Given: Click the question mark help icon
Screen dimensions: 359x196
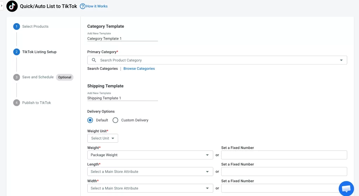Looking at the screenshot, I should [82, 6].
